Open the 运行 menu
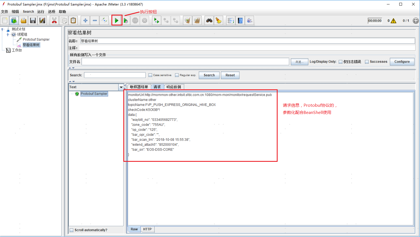The width and height of the screenshot is (420, 237). (x=40, y=11)
